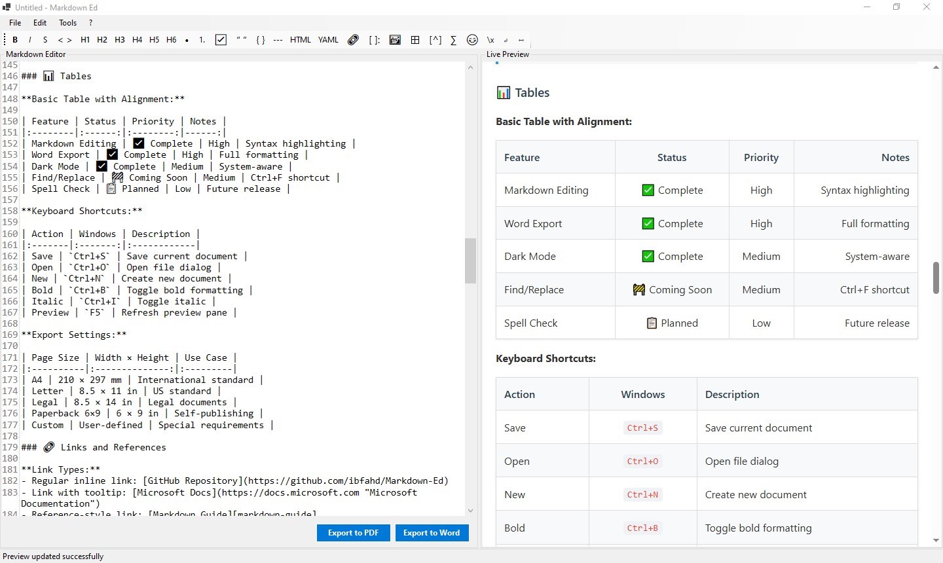Click the 'Ctrl+S' shortcut cell in the preview
This screenshot has width=943, height=563.
642,427
